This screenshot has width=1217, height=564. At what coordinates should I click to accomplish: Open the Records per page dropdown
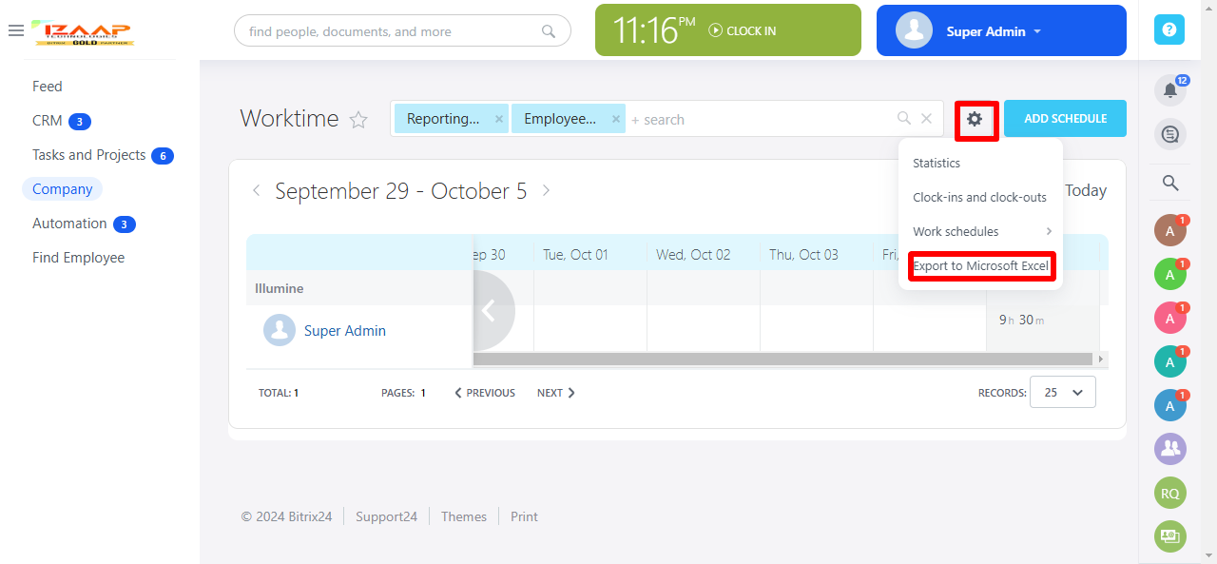[x=1062, y=392]
